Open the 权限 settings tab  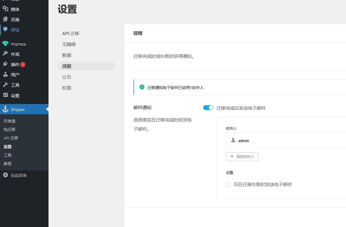[x=67, y=88]
